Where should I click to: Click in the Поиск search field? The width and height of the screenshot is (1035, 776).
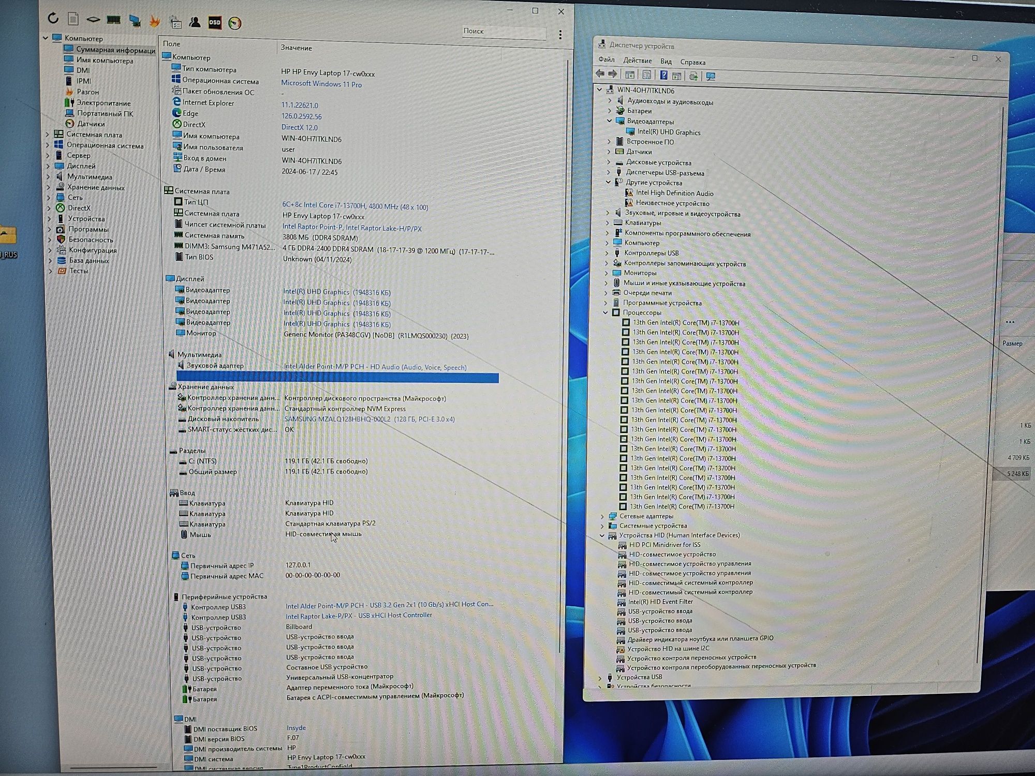[504, 32]
